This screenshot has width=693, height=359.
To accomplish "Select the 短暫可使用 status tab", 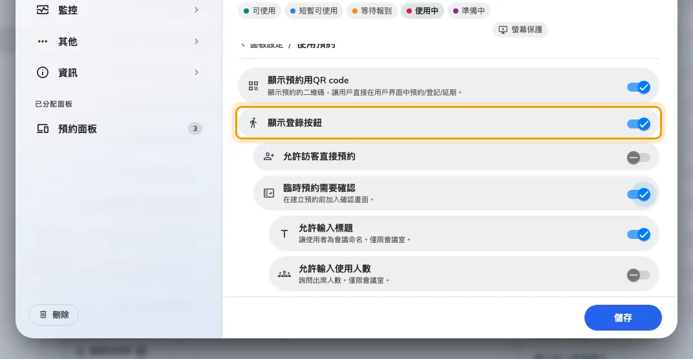I will click(314, 10).
